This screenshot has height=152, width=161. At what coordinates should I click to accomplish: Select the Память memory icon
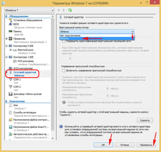click(x=10, y=31)
